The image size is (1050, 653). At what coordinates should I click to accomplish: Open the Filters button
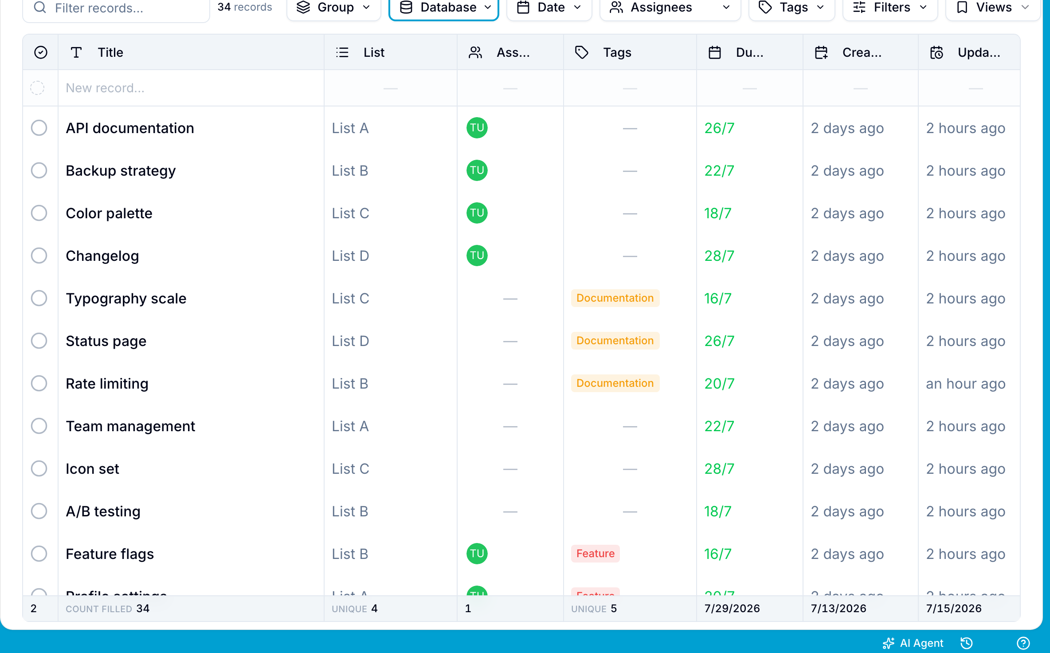(x=890, y=8)
